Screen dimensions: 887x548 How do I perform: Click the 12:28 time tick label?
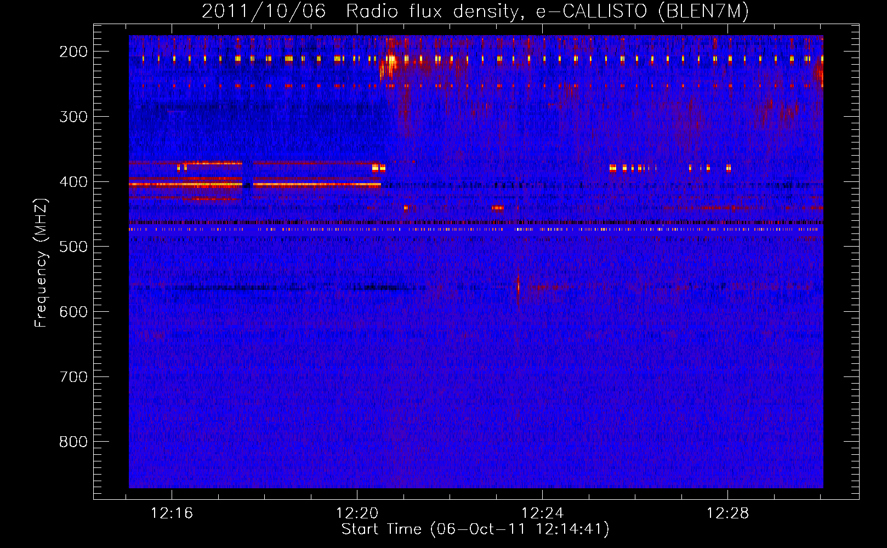[728, 513]
